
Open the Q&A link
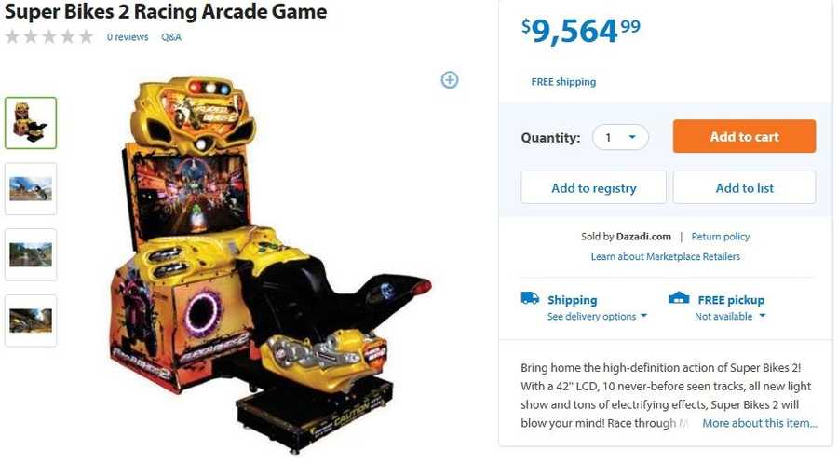[171, 37]
